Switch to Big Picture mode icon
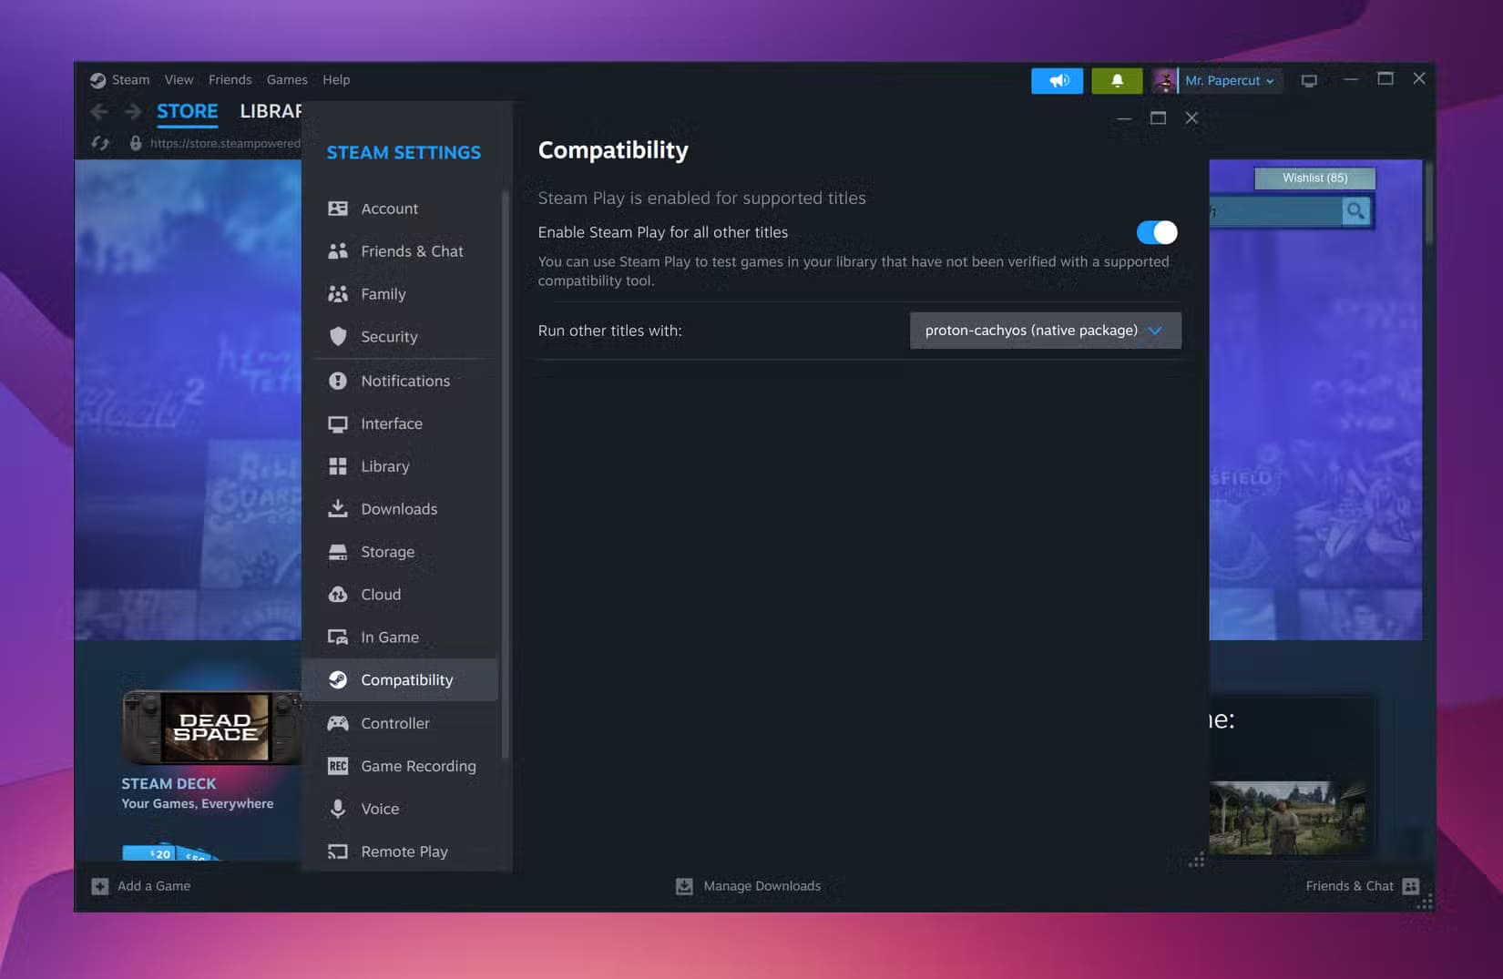1503x979 pixels. 1309,80
